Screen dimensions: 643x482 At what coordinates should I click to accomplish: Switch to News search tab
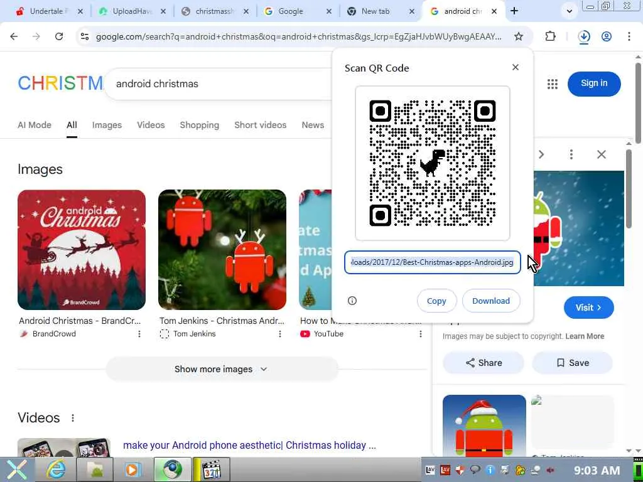click(313, 125)
